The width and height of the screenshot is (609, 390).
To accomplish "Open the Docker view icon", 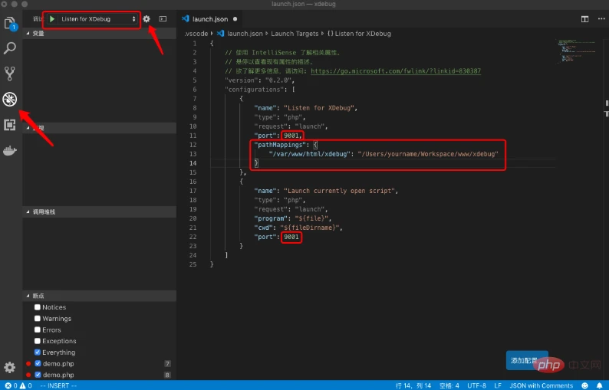I will (10, 151).
